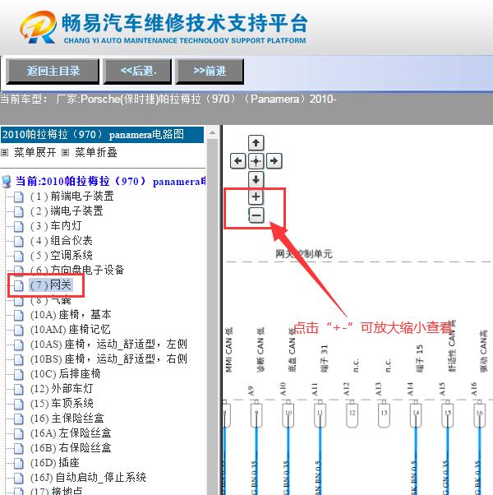Image resolution: width=493 pixels, height=495 pixels.
Task: Click the <<后退 back button
Action: (137, 72)
